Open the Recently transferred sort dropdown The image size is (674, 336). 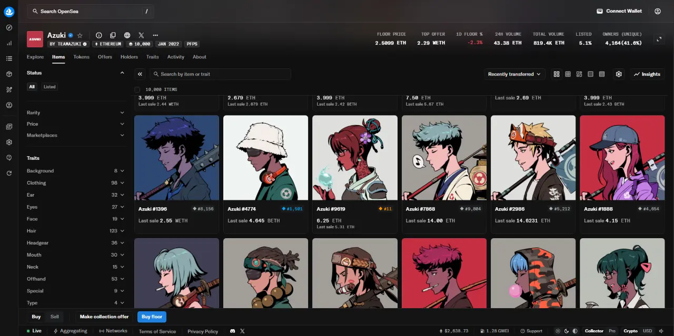(514, 74)
